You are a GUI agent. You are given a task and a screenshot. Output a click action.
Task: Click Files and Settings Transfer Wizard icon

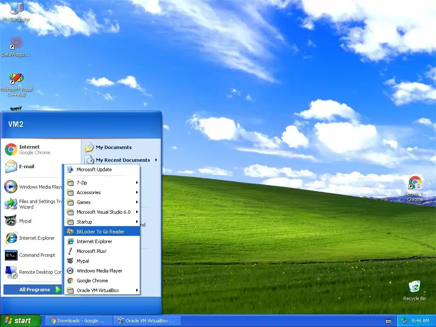[x=11, y=204]
